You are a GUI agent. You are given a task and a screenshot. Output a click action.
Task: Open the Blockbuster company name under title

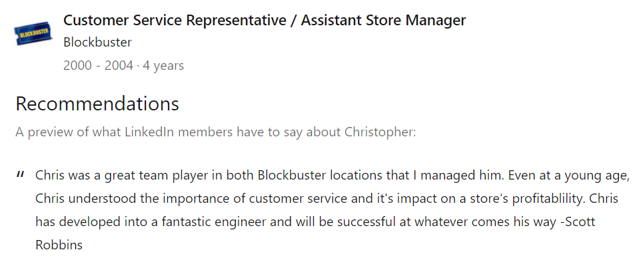[x=97, y=42]
